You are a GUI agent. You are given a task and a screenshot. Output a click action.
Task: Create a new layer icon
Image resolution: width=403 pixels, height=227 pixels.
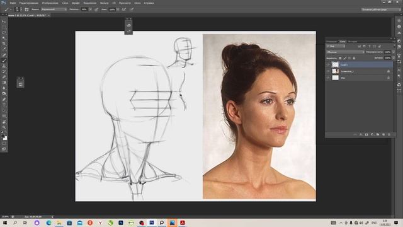pyautogui.click(x=383, y=134)
